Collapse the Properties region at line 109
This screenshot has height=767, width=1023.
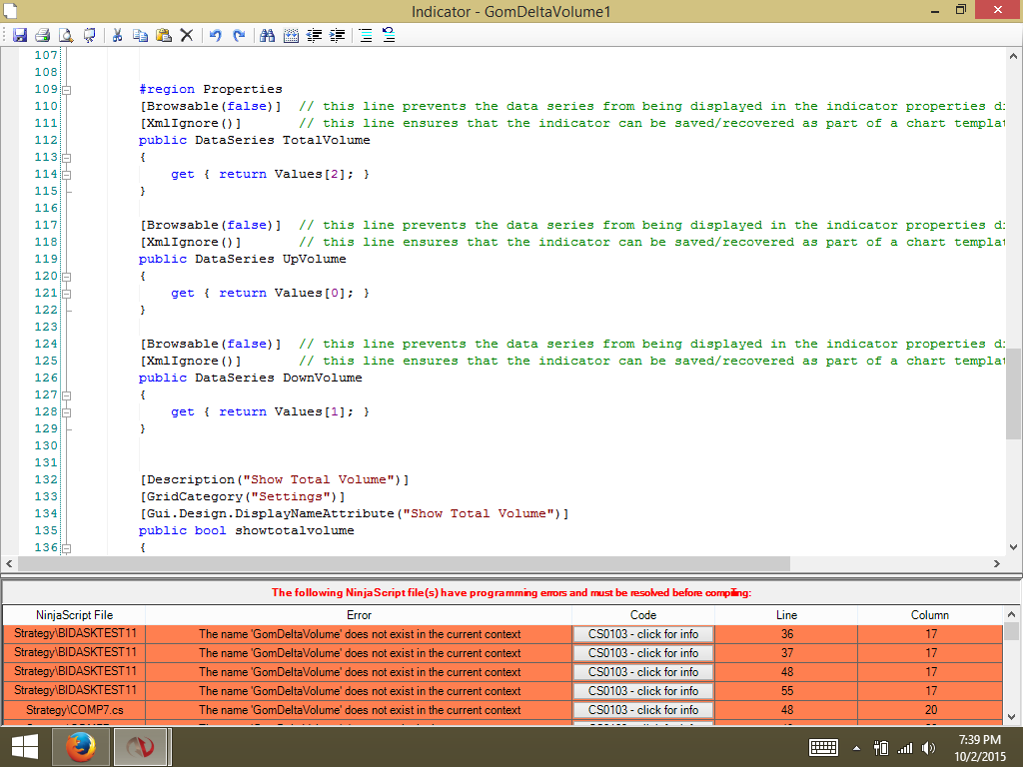[67, 90]
